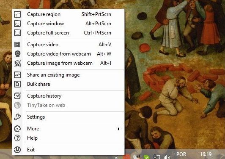Click the gear icon beside More

click(x=17, y=129)
